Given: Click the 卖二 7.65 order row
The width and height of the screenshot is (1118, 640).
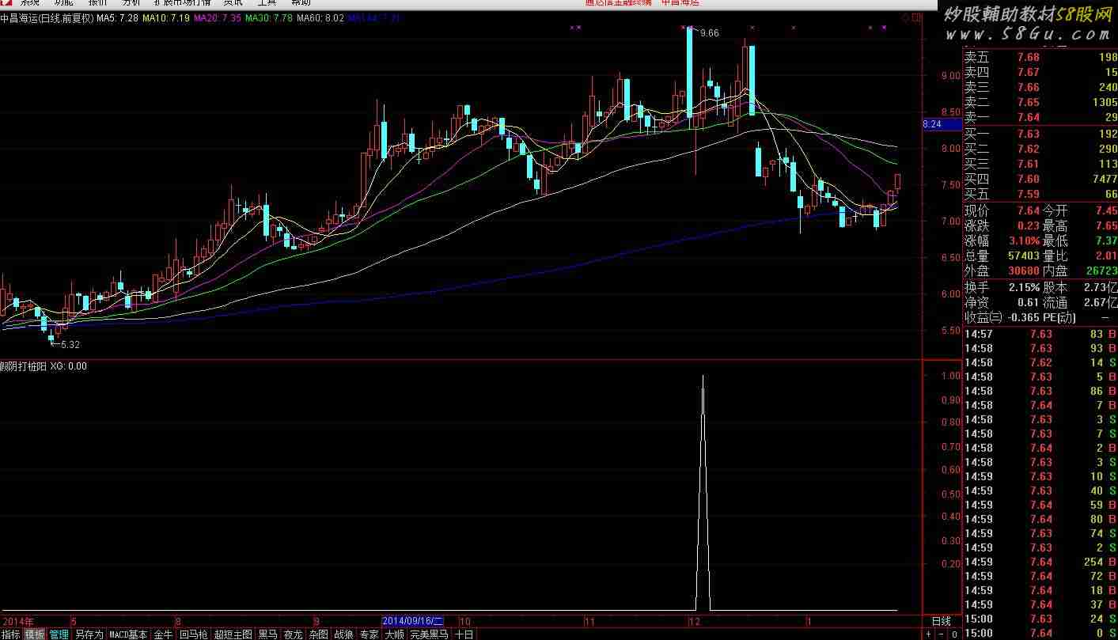Looking at the screenshot, I should click(1040, 102).
